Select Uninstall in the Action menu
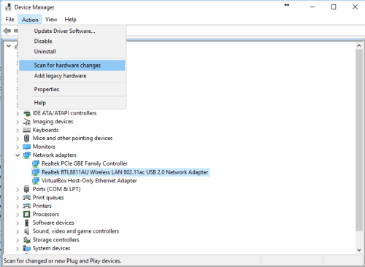The height and width of the screenshot is (267, 365). 72,52
